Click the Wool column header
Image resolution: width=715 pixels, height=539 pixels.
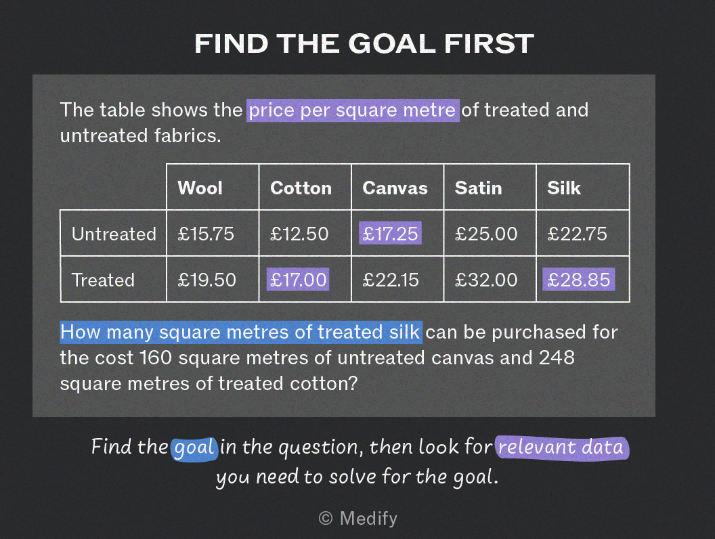200,188
